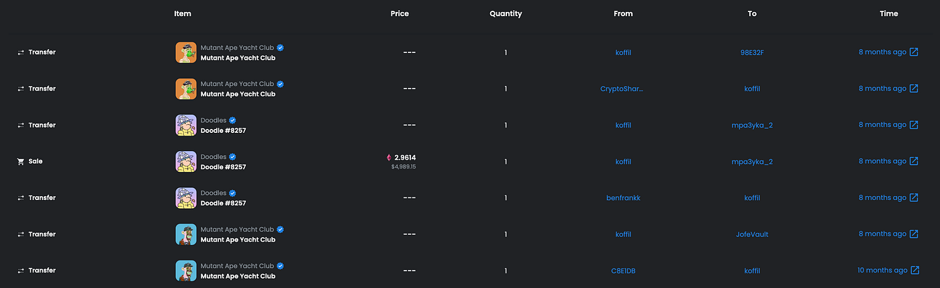Image resolution: width=940 pixels, height=288 pixels.
Task: Click the Ethereum icon beside 2.9614 price
Action: coord(389,157)
